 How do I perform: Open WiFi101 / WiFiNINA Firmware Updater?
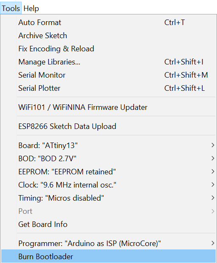click(x=108, y=107)
